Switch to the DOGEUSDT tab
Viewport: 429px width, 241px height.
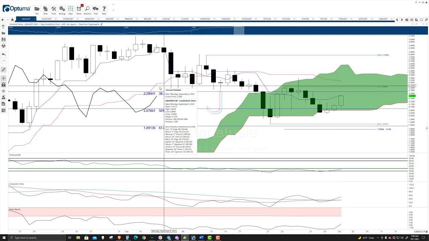247,19
